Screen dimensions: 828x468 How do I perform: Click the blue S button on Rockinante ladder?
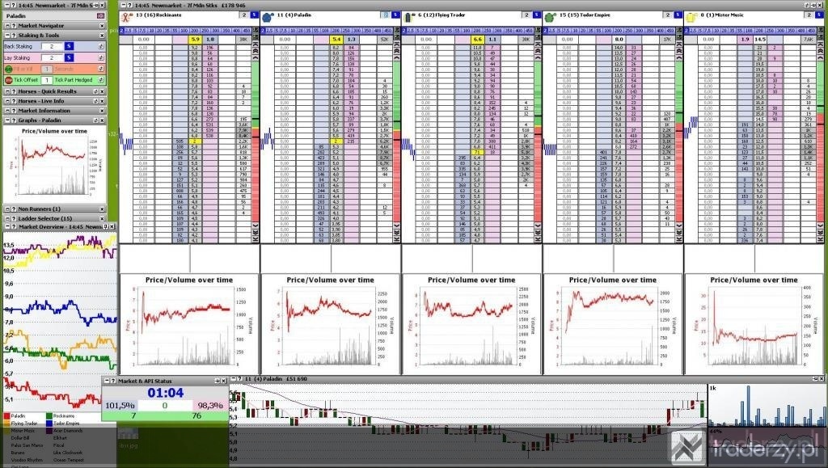255,15
